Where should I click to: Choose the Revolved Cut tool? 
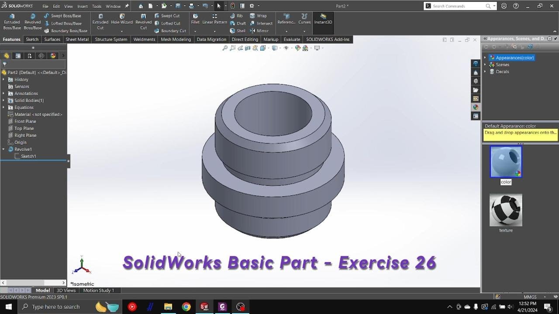pyautogui.click(x=144, y=21)
